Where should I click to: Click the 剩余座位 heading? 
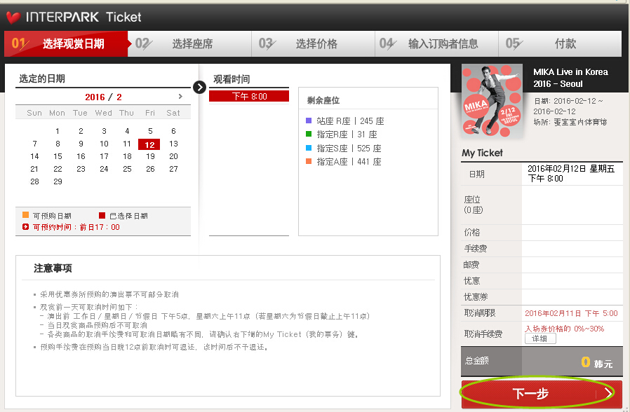[323, 100]
